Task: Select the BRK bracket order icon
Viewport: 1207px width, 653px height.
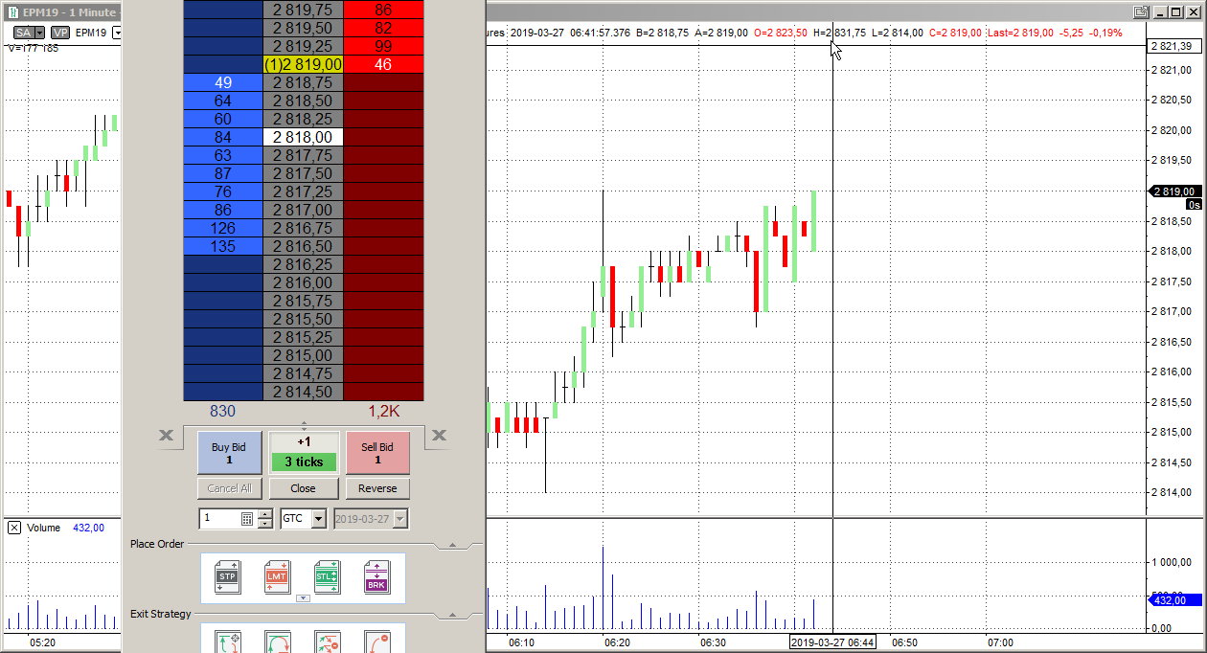Action: 376,577
